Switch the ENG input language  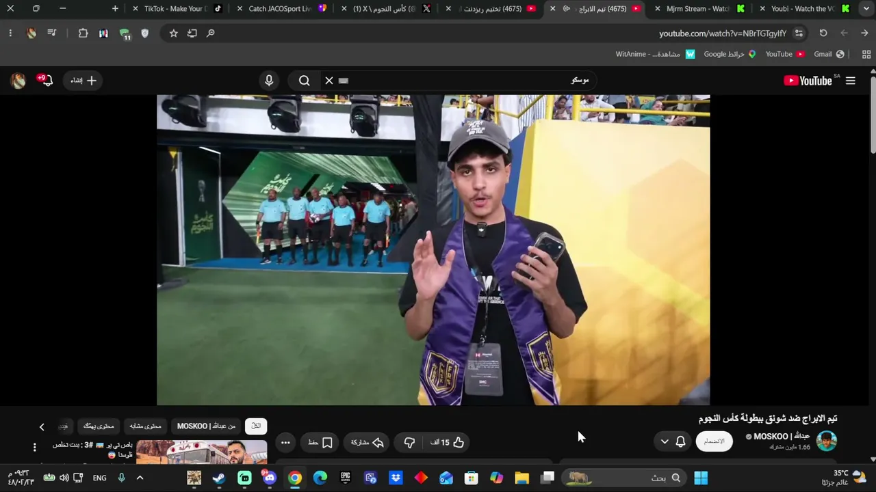[100, 478]
